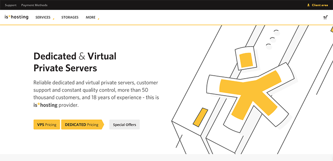This screenshot has height=161, width=333.
Task: Open the STORAGES menu item
Action: point(70,17)
